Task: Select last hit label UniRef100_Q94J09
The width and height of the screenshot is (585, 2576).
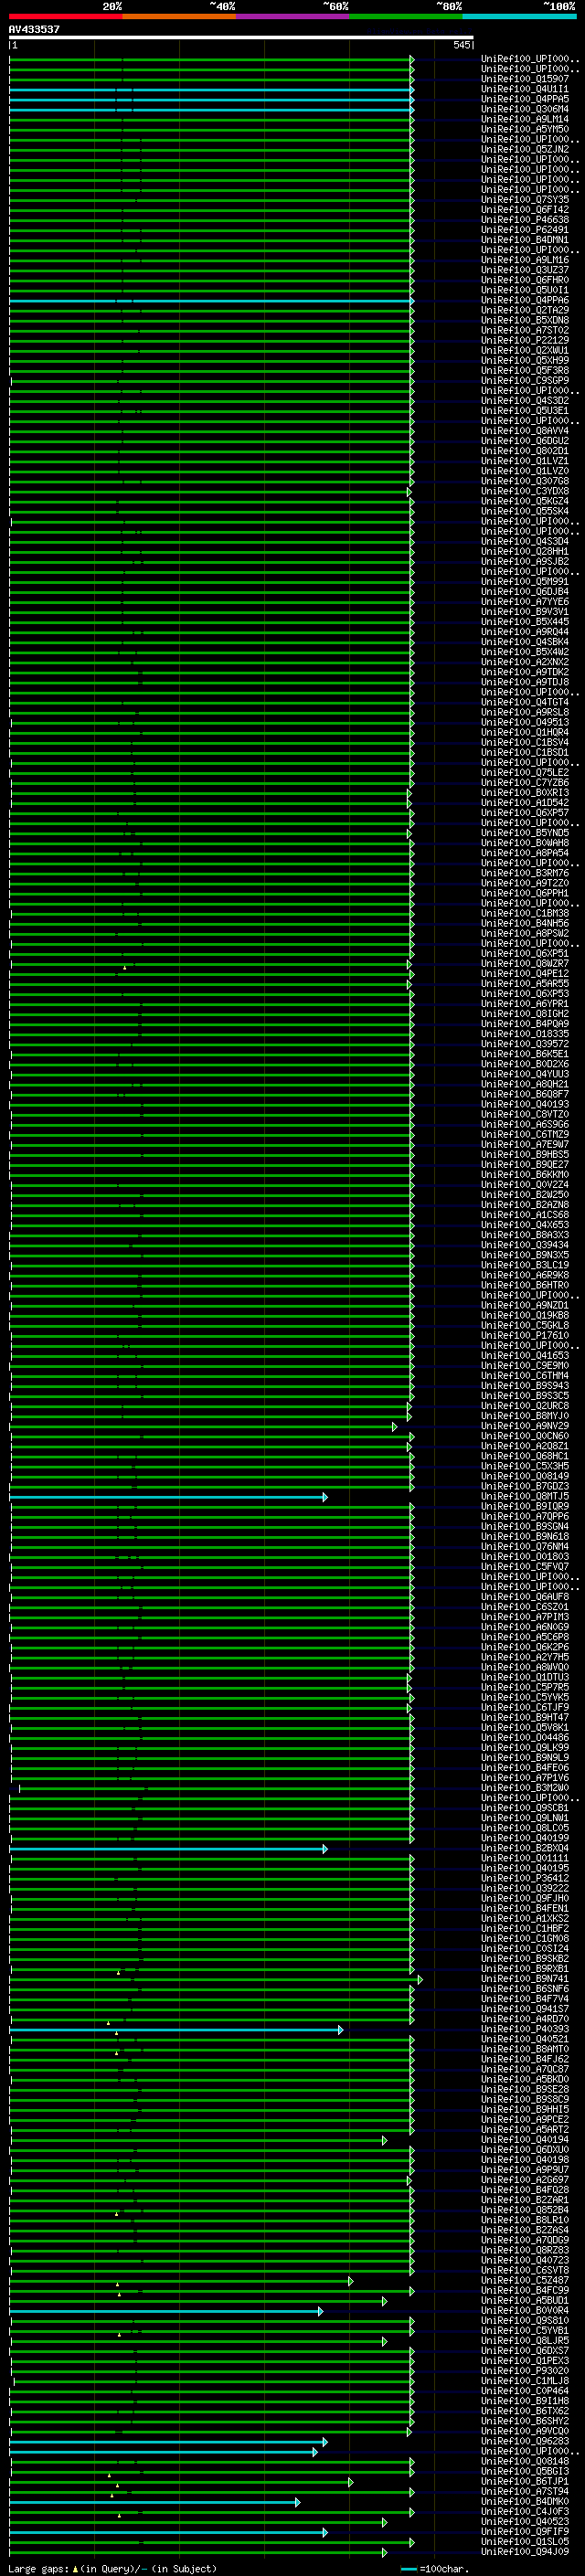Action: point(525,2551)
